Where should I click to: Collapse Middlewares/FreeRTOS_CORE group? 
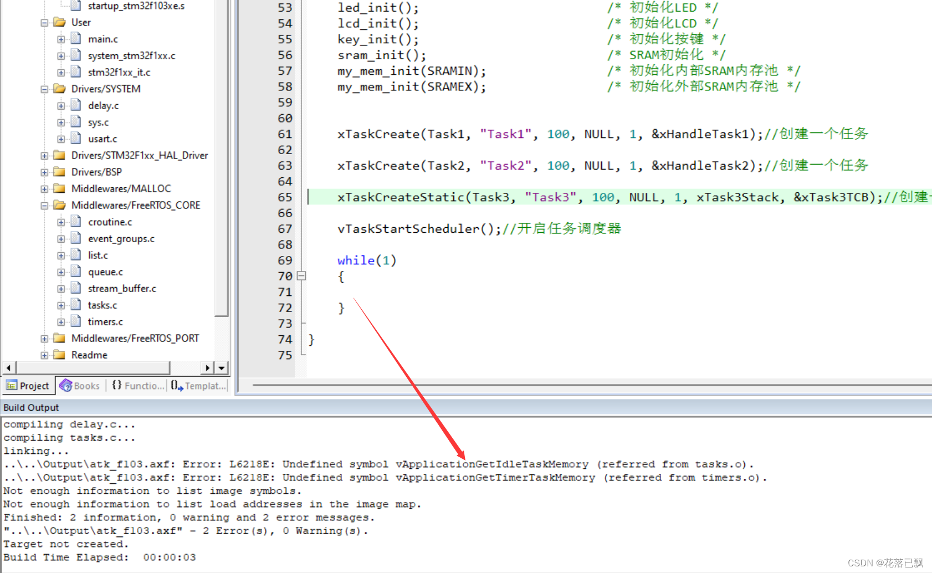[x=44, y=206]
